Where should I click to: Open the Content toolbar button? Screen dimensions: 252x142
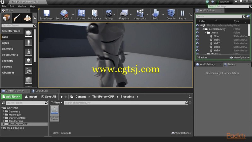click(81, 15)
